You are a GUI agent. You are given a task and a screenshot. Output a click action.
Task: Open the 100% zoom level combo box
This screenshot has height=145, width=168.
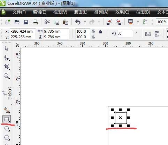tap(162, 22)
